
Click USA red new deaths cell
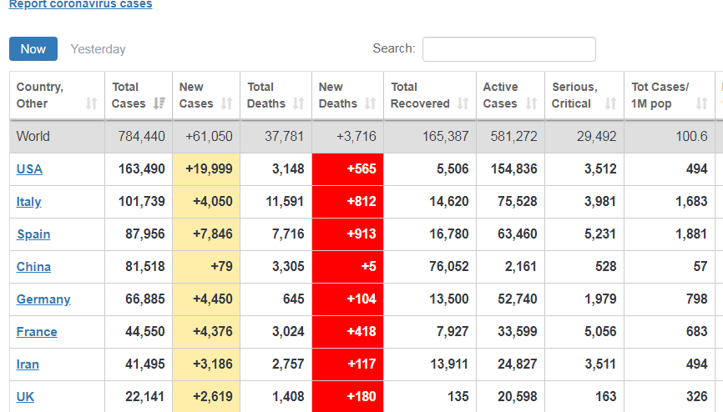point(347,169)
